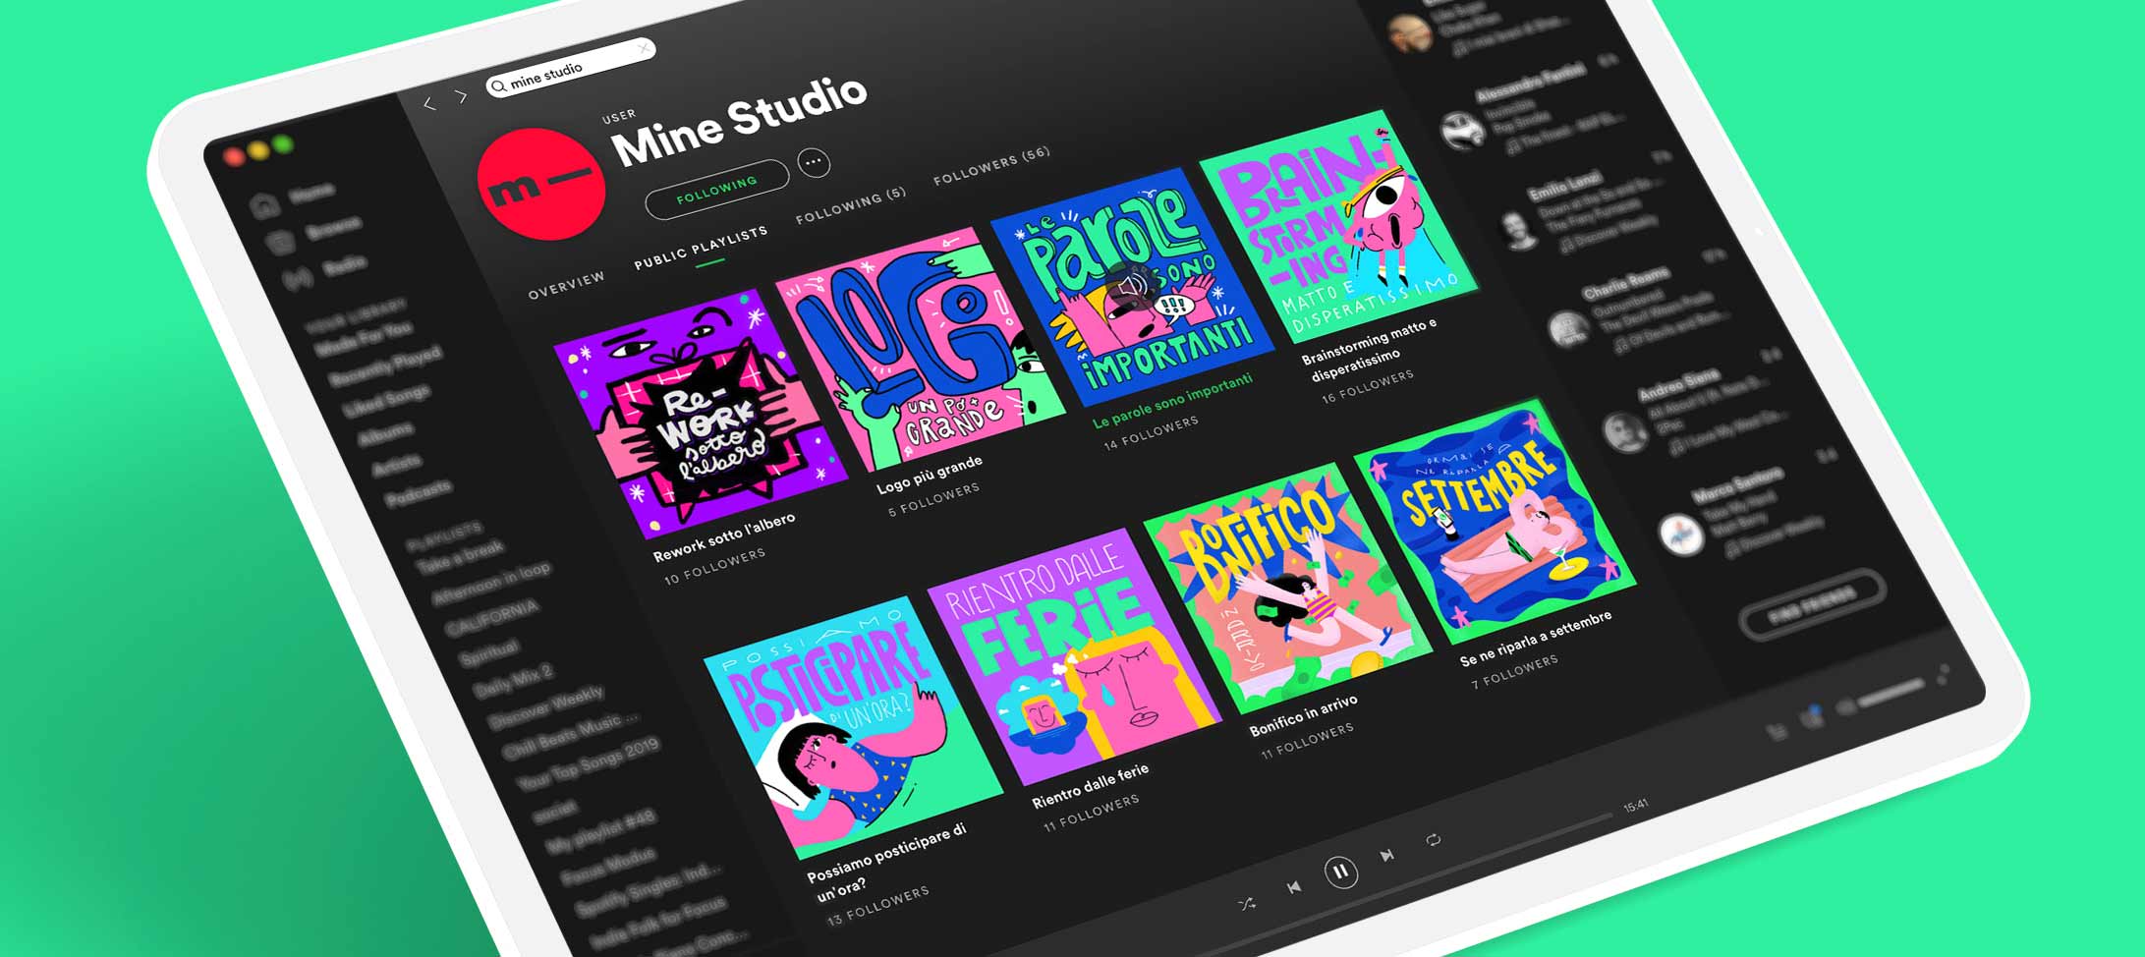The width and height of the screenshot is (2145, 957).
Task: Open the Bonifico playlist cover artwork
Action: tap(1288, 588)
